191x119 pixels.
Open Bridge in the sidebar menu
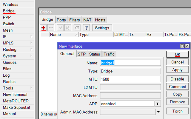[x=17, y=11]
